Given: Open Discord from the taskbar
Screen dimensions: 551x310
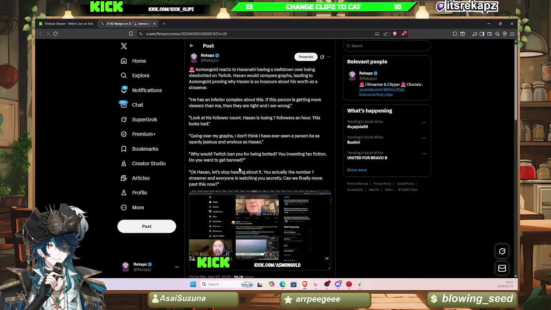Looking at the screenshot, I should 338,284.
